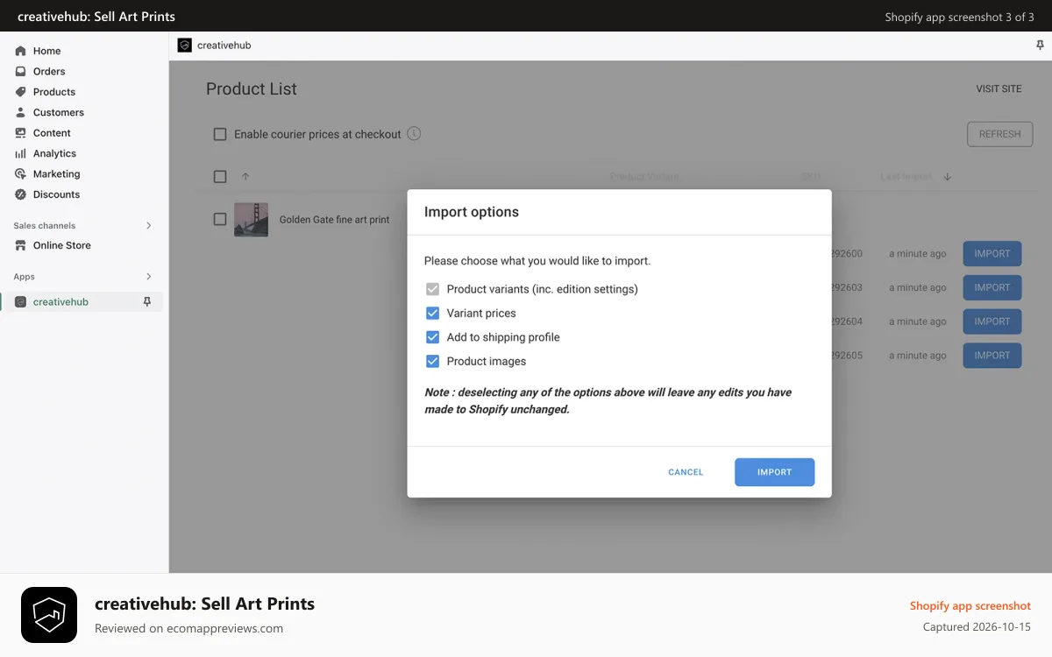Open the Online Store storefront icon

point(20,245)
